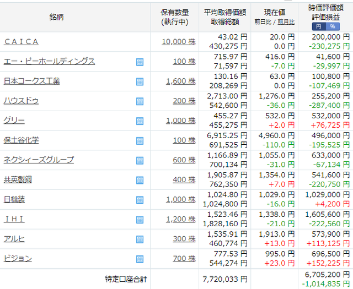This screenshot has height=289, width=353.
Task: Select the total loss -1,014,835 円
Action: point(326,284)
